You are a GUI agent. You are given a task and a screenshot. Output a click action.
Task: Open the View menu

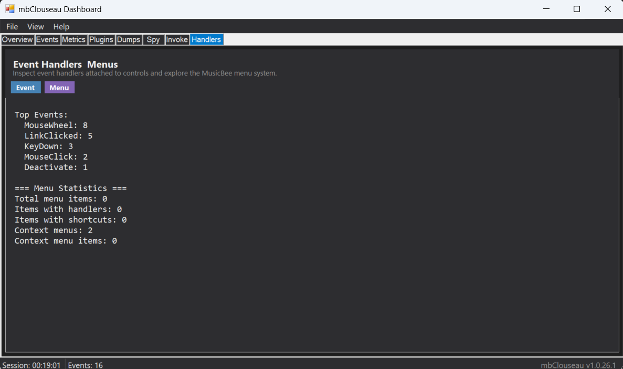36,27
